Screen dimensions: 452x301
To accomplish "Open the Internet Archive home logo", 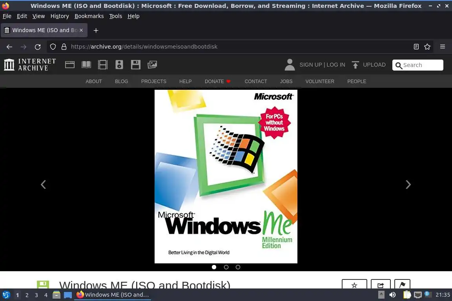I will click(x=30, y=65).
